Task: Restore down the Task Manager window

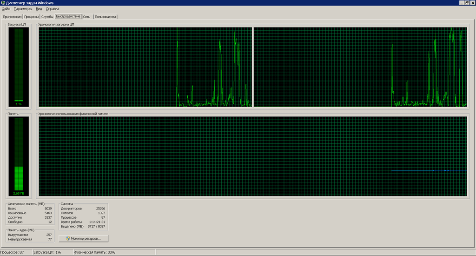Action: click(467, 3)
